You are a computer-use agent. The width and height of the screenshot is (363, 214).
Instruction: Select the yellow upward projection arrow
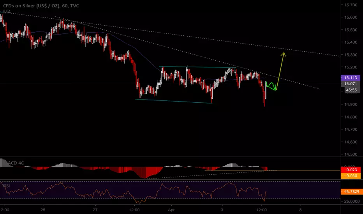(280, 71)
